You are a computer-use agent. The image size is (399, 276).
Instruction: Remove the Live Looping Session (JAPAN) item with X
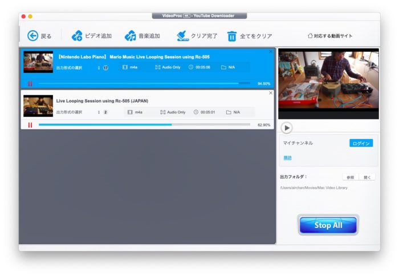pyautogui.click(x=271, y=93)
